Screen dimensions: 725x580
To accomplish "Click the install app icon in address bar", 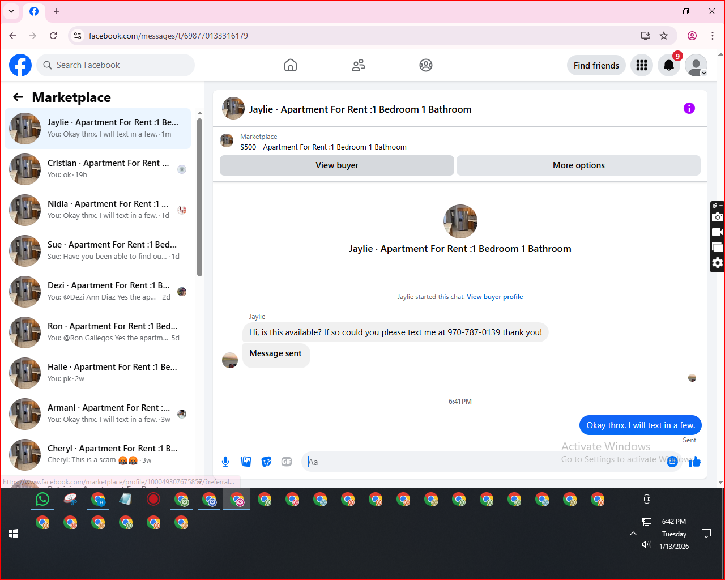I will (x=646, y=36).
